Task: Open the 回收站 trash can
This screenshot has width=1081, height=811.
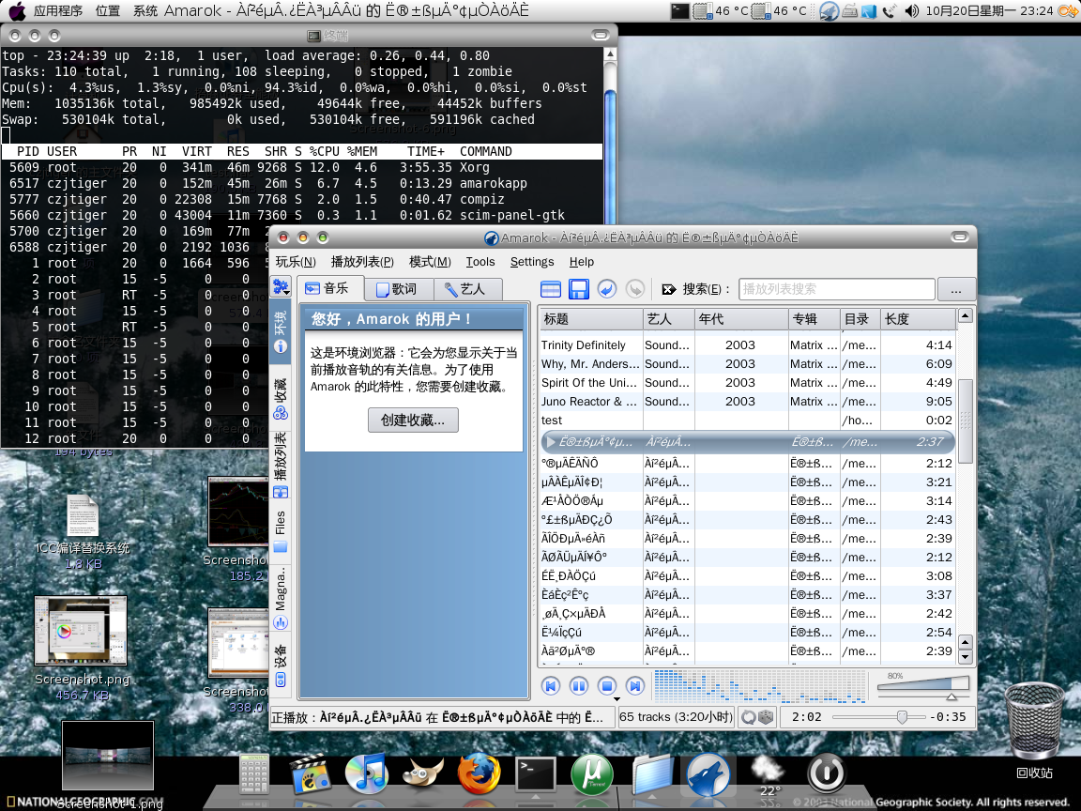Action: (x=1034, y=721)
